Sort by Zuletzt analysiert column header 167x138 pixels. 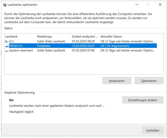coord(85,36)
